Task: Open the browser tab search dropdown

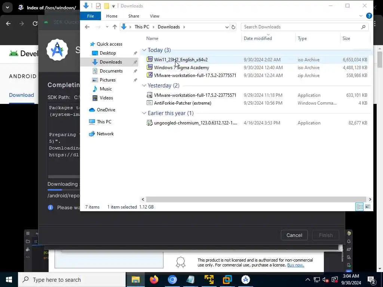Action: coord(7,7)
